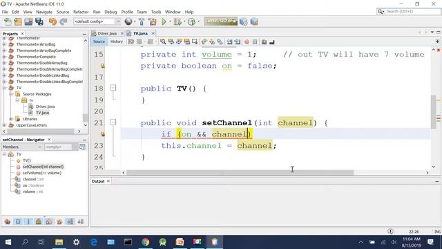Click the Undo arrow icon
442x249 pixels.
pos(52,21)
